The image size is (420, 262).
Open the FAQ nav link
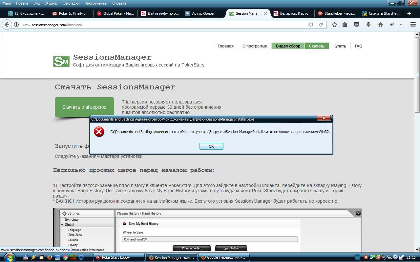tap(359, 46)
